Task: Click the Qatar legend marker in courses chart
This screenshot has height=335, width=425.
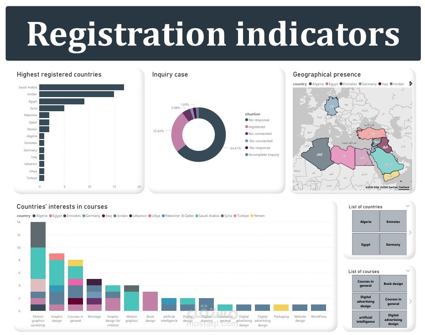Action: pyautogui.click(x=183, y=216)
